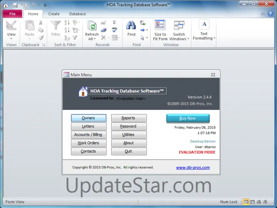
Task: Switch to Datasheet View in status bar
Action: click(x=252, y=202)
